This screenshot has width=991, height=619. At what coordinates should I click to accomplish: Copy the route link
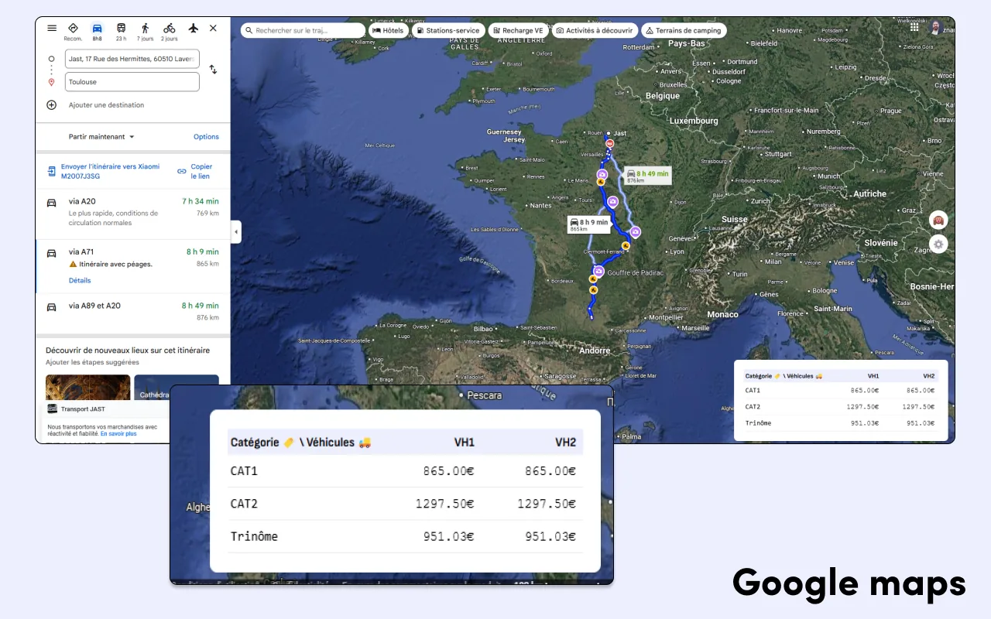pyautogui.click(x=201, y=171)
